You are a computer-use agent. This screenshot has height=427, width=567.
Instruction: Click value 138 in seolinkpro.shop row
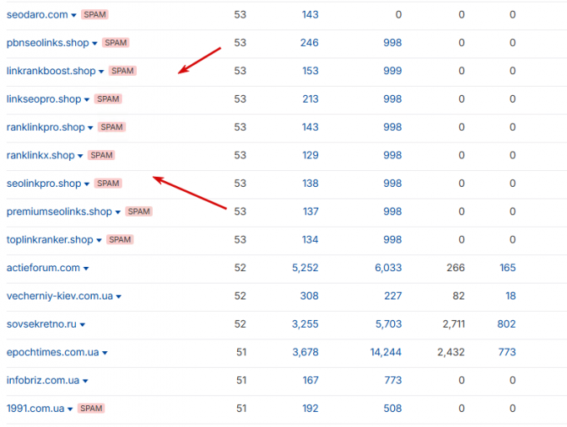[311, 183]
